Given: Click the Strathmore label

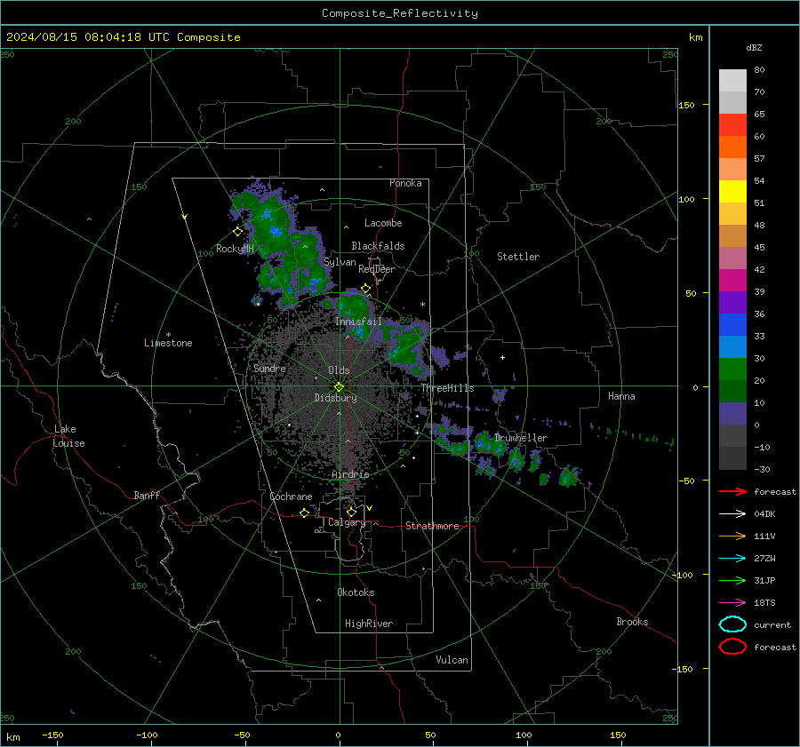Looking at the screenshot, I should [432, 526].
